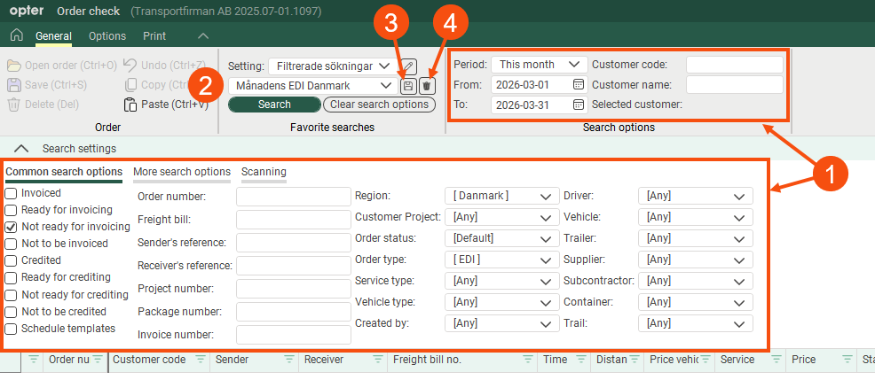Viewport: 875px width, 380px height.
Task: Click the home icon in ribbon bar
Action: (16, 36)
